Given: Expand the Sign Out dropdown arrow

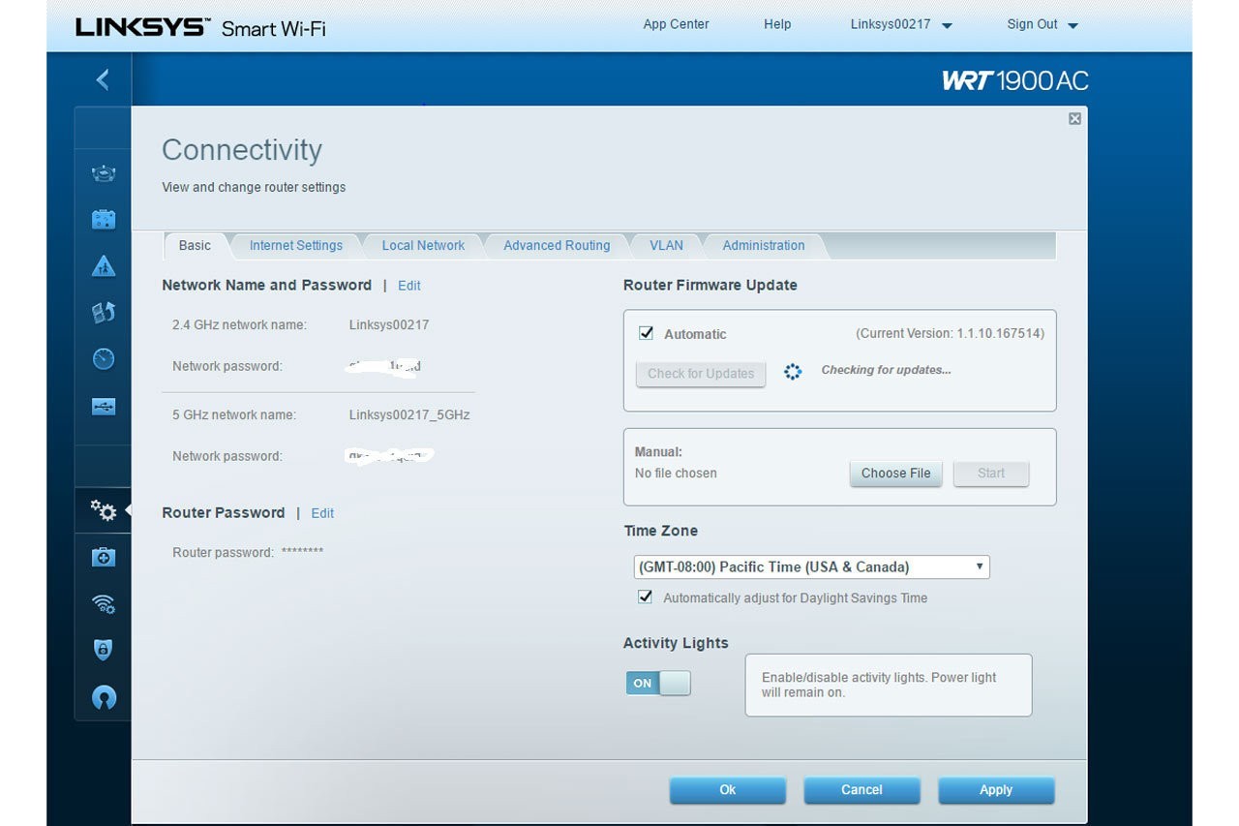Looking at the screenshot, I should tap(1073, 26).
